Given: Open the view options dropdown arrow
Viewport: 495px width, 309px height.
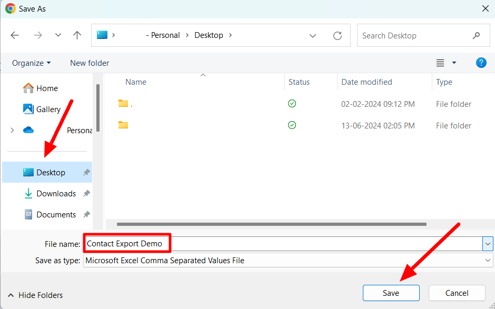Looking at the screenshot, I should coord(454,63).
